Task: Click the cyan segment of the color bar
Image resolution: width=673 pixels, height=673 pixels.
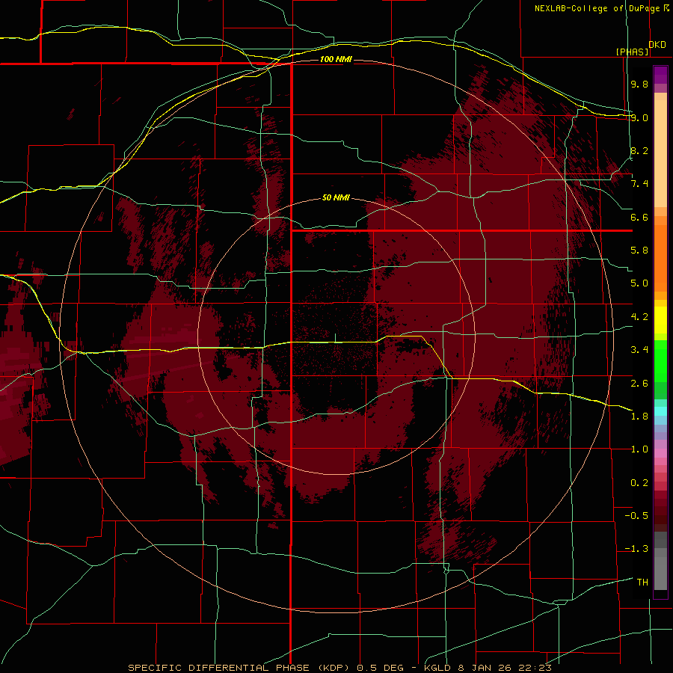Action: 660,411
